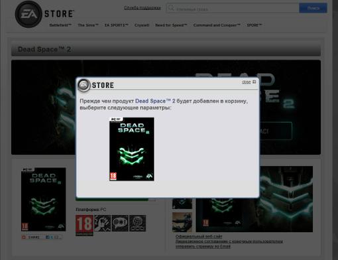Open the Battlefield™ menu item
The width and height of the screenshot is (338, 260).
(60, 25)
